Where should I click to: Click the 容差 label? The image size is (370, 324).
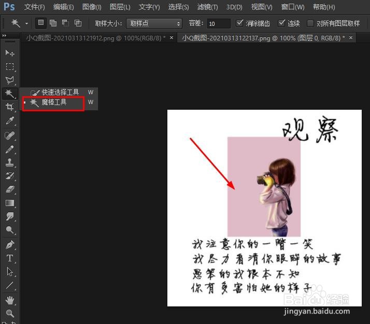195,23
